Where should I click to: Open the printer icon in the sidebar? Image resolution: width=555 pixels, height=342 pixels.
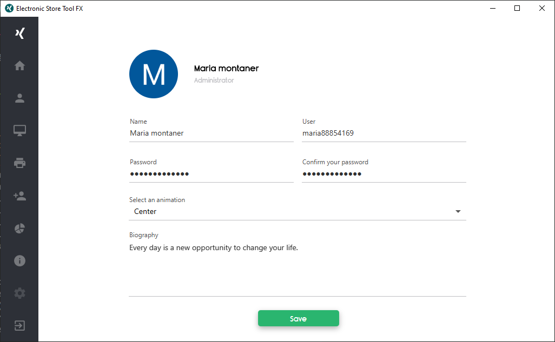point(20,163)
